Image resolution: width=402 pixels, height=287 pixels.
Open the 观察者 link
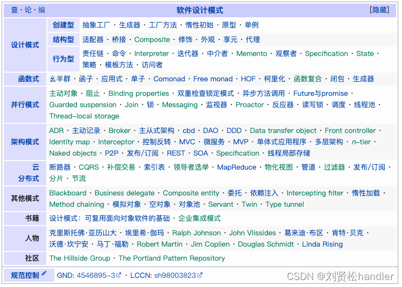click(x=286, y=54)
